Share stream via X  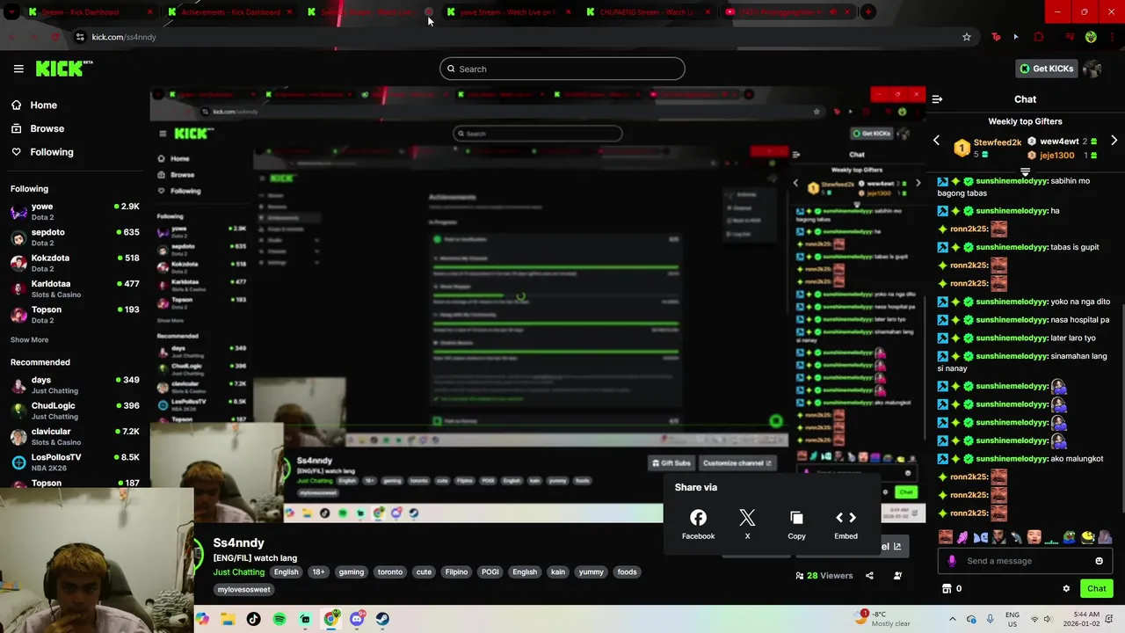pos(747,524)
